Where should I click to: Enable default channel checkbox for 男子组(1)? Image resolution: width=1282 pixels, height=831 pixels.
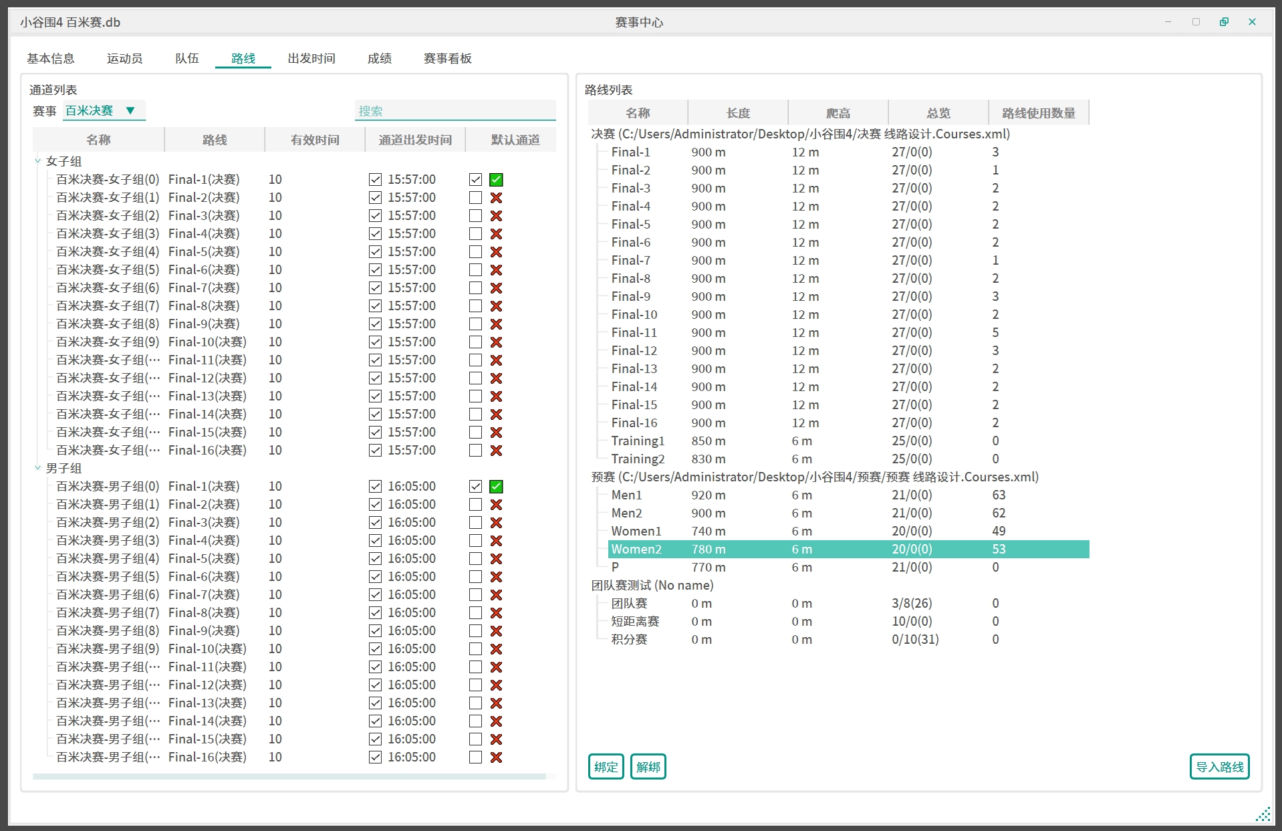click(475, 504)
